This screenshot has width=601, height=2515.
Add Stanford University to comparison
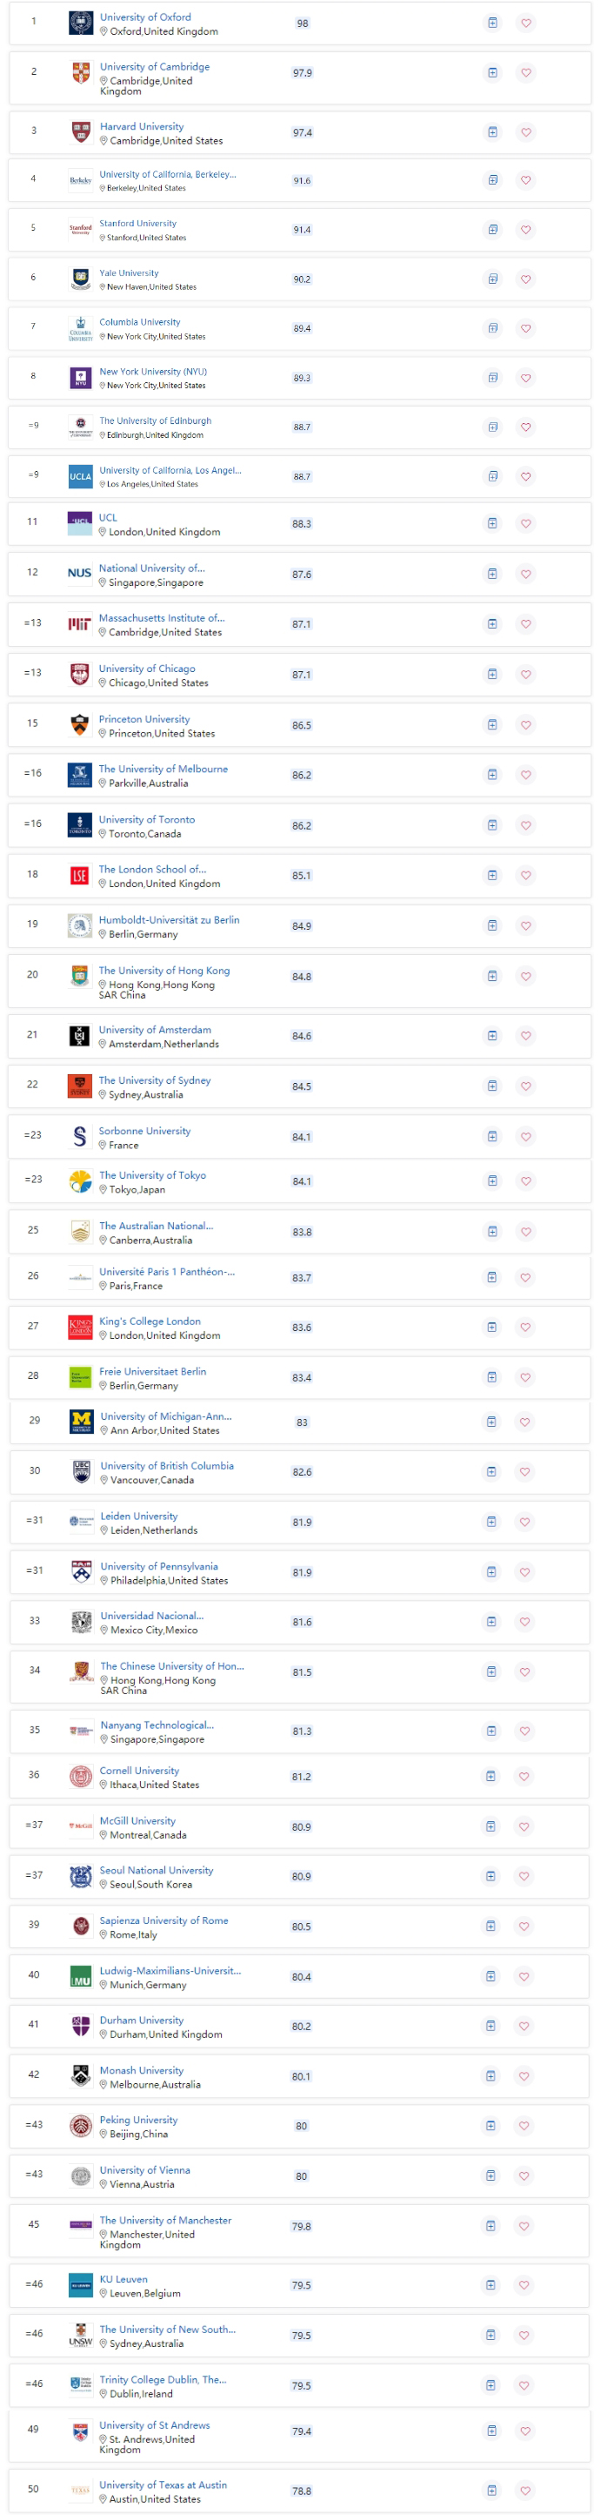pyautogui.click(x=492, y=230)
